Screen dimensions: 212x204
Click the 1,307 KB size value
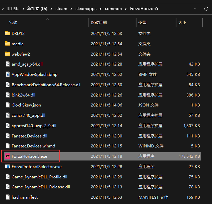191,126
